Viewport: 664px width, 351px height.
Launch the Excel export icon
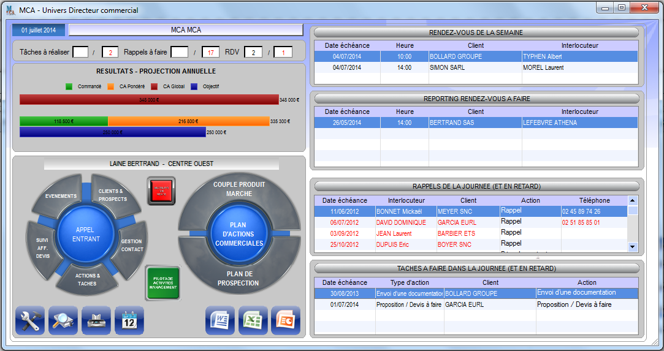coord(253,320)
